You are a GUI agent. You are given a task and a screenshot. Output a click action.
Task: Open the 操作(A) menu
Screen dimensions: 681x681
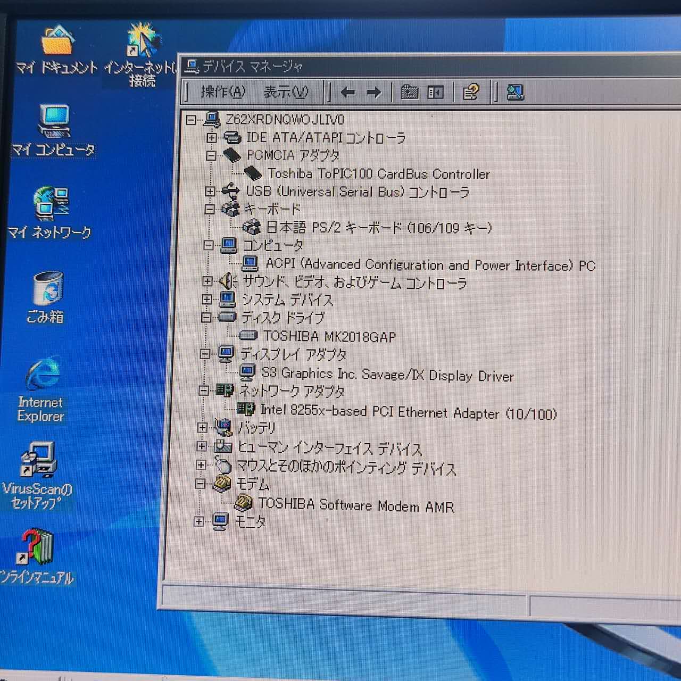223,92
